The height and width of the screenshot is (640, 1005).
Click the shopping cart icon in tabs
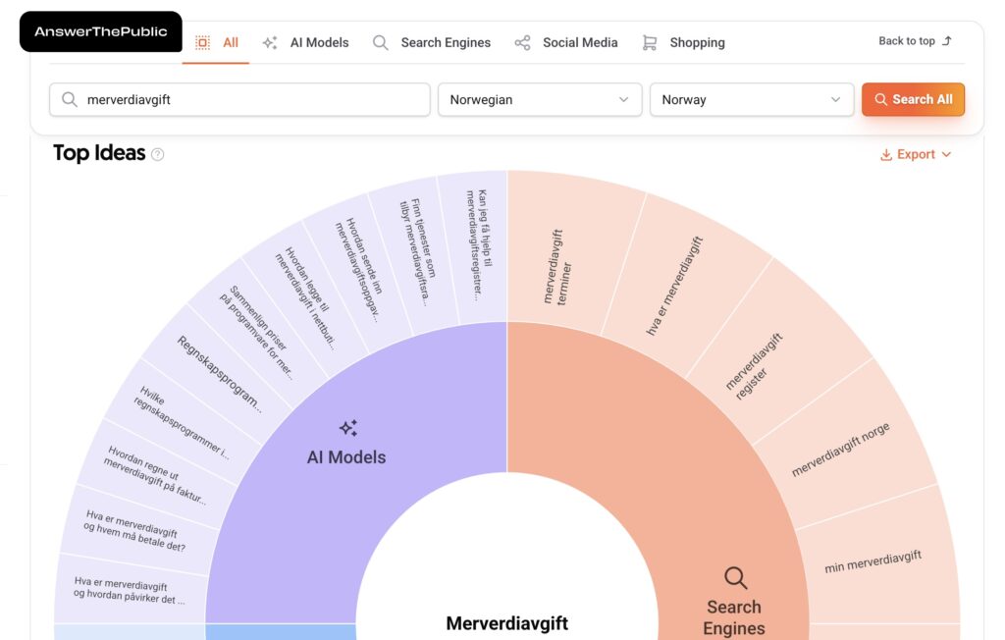pyautogui.click(x=650, y=43)
